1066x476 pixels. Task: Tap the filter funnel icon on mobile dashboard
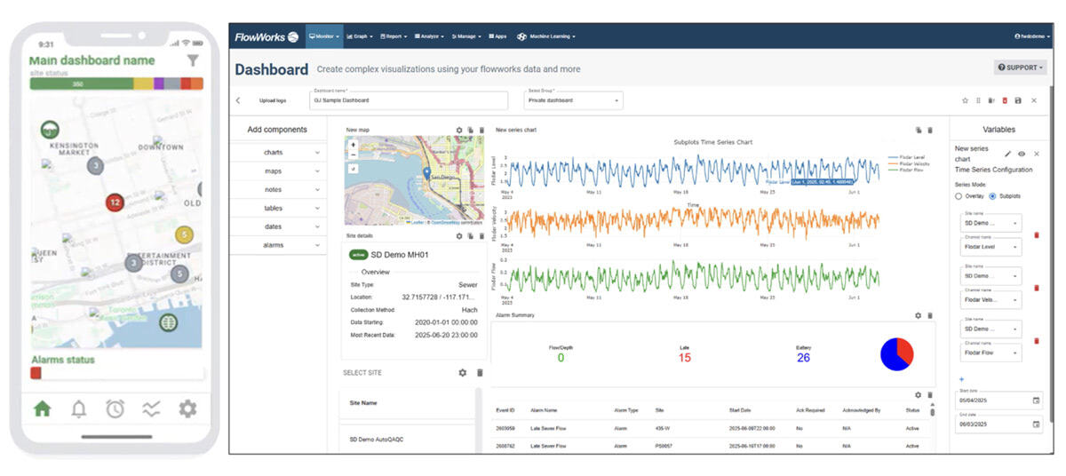pos(193,60)
